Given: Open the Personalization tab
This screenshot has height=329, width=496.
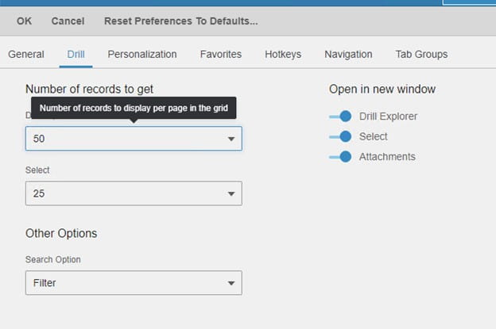Looking at the screenshot, I should (142, 54).
